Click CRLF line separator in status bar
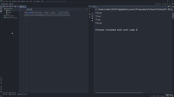Viewport: 174px width, 97px height. (154, 96)
